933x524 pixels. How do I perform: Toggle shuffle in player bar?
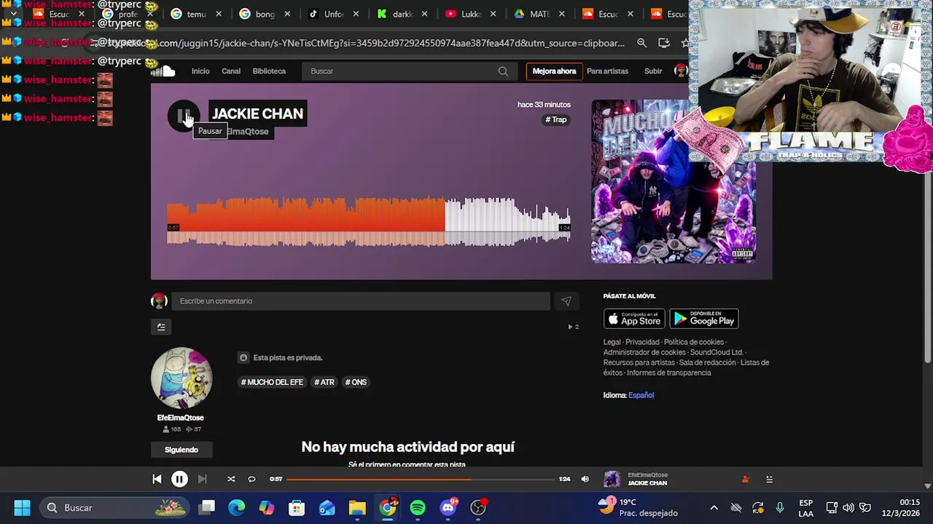coord(231,479)
